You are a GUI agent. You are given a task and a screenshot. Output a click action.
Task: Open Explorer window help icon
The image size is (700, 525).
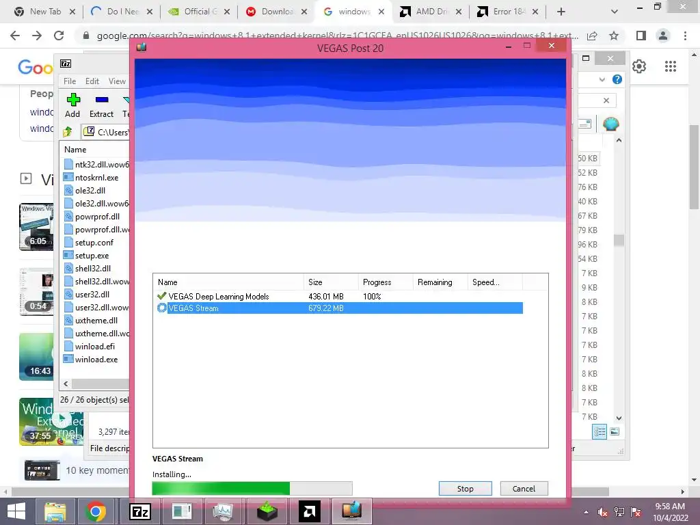(x=617, y=79)
